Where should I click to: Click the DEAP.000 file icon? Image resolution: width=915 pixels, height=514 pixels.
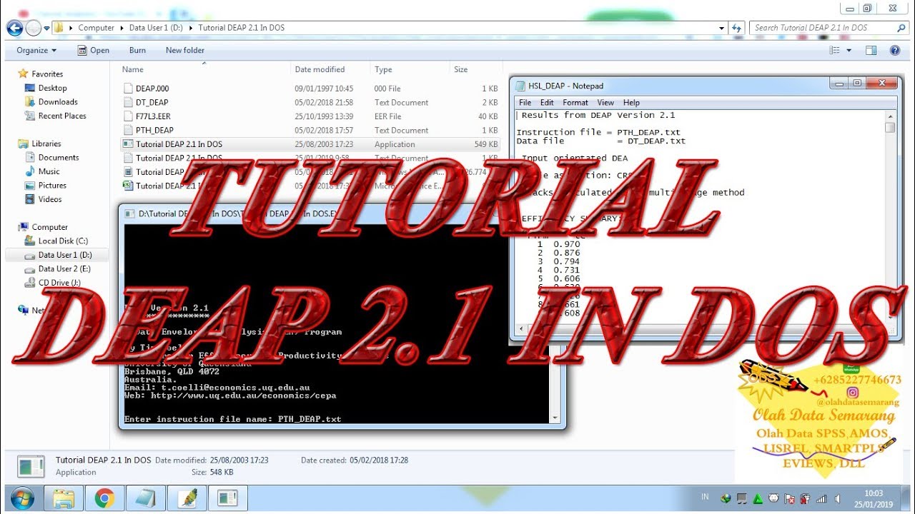128,89
